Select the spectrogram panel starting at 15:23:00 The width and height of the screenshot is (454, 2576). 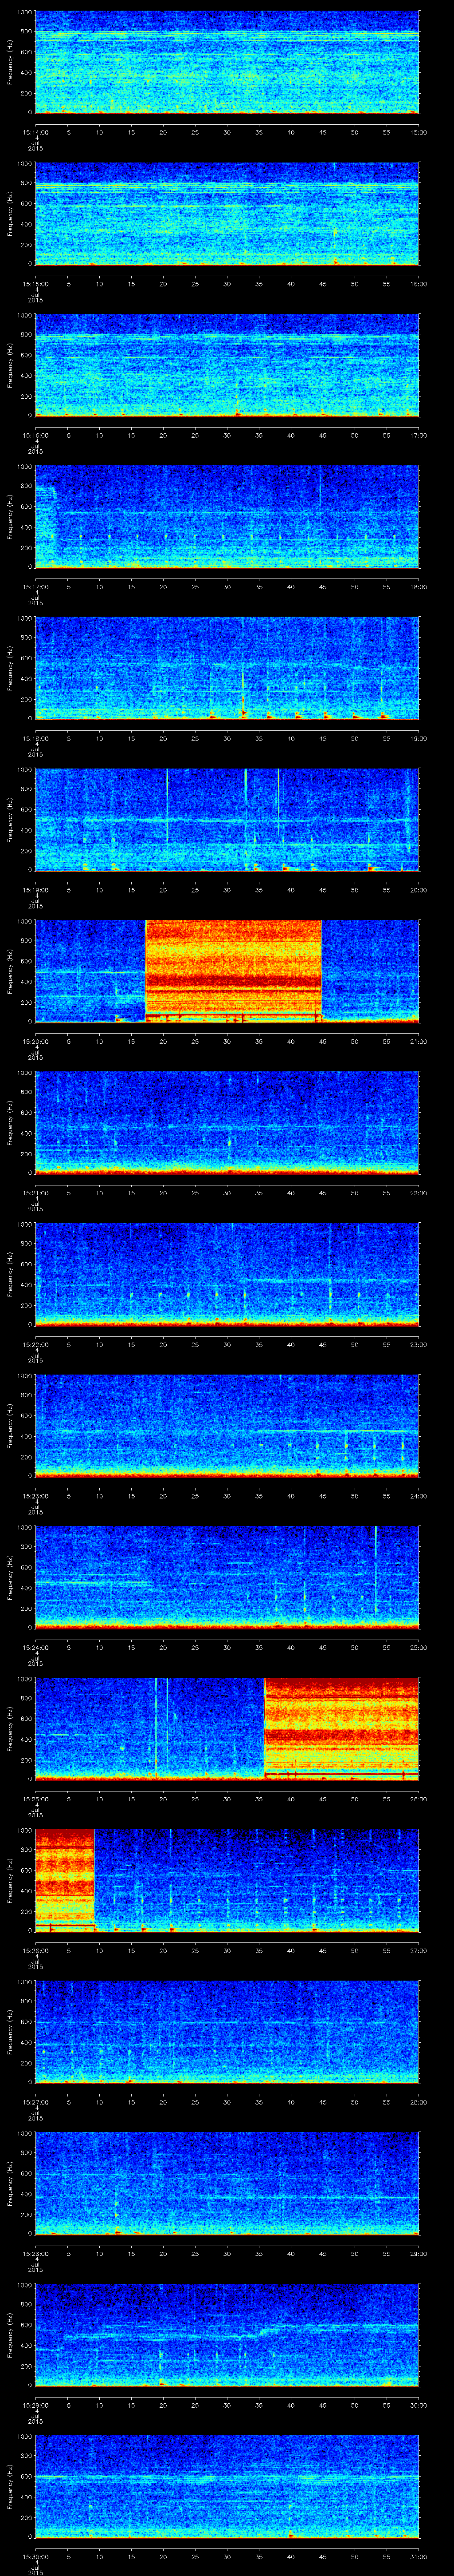(x=227, y=1425)
